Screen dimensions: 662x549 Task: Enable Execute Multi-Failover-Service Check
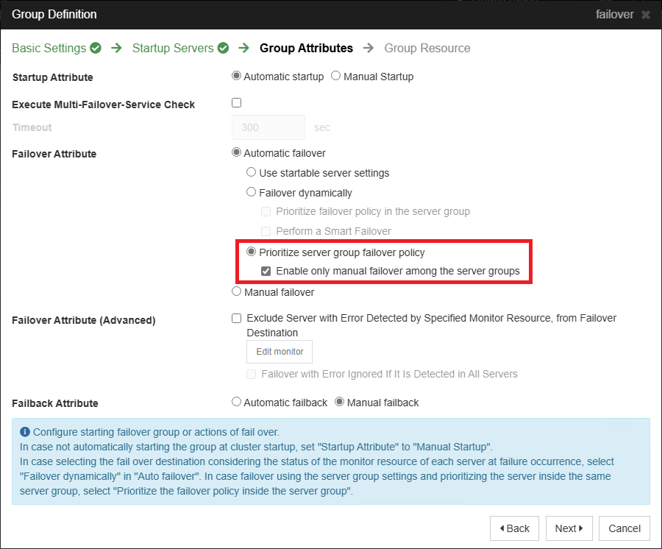pos(236,103)
